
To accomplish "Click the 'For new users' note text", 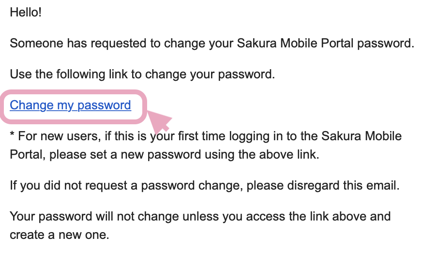I will (x=206, y=145).
